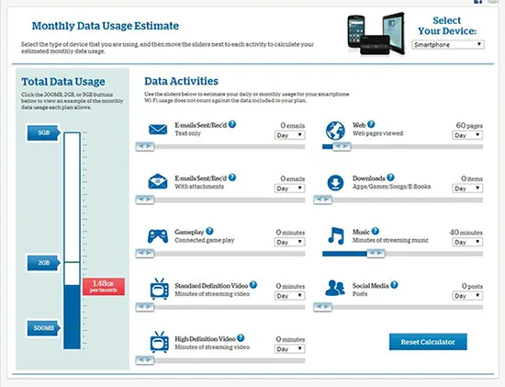The width and height of the screenshot is (505, 387).
Task: Open the Day dropdown for text-only emails
Action: point(289,135)
